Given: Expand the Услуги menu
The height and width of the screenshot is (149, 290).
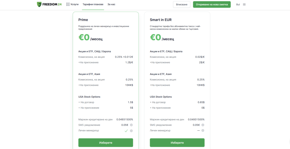Looking at the screenshot, I should coord(74,5).
